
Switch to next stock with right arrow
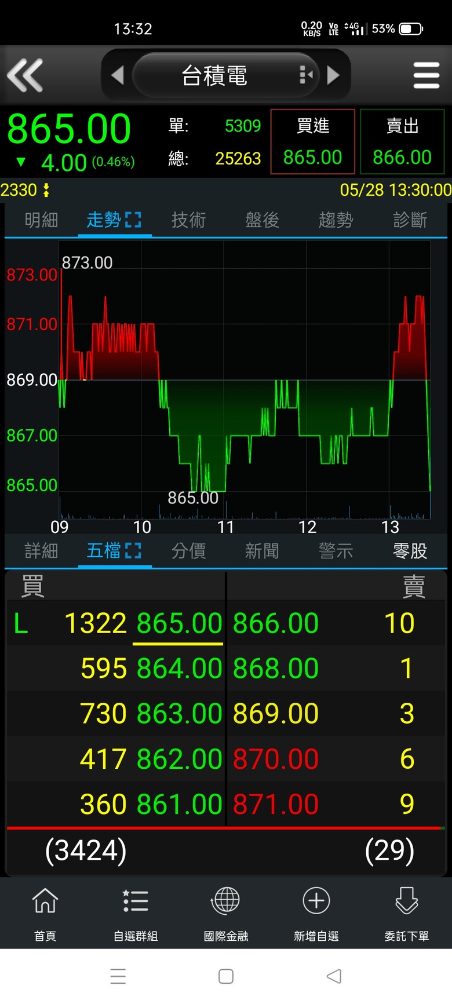(333, 75)
